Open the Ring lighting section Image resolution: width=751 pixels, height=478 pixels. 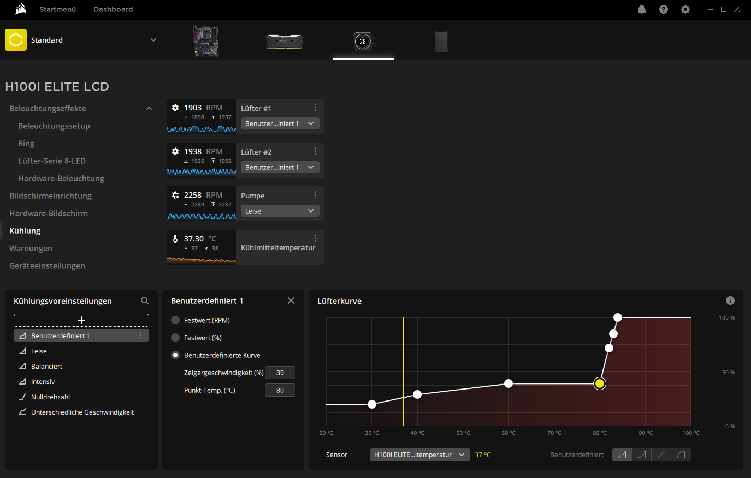coord(26,144)
